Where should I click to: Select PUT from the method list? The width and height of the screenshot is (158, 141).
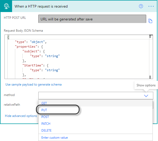[x=95, y=110]
